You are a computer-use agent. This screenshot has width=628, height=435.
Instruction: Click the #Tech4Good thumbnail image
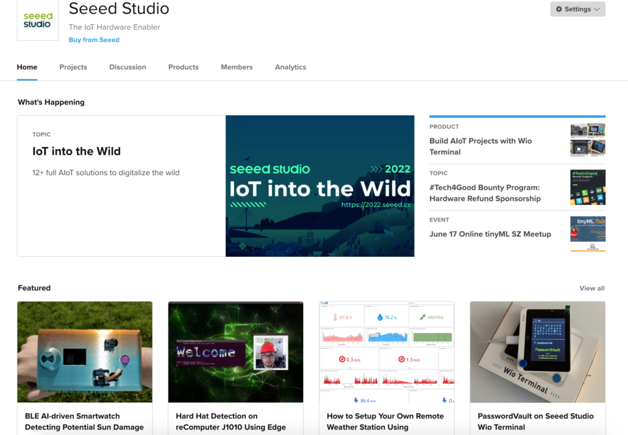(x=588, y=187)
